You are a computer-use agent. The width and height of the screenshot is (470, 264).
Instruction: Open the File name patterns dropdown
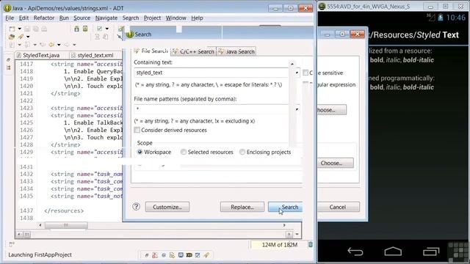click(x=297, y=109)
